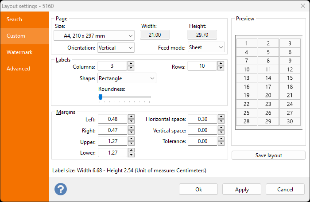This screenshot has height=202, width=310.
Task: Open the Feed mode dropdown
Action: tap(206, 47)
